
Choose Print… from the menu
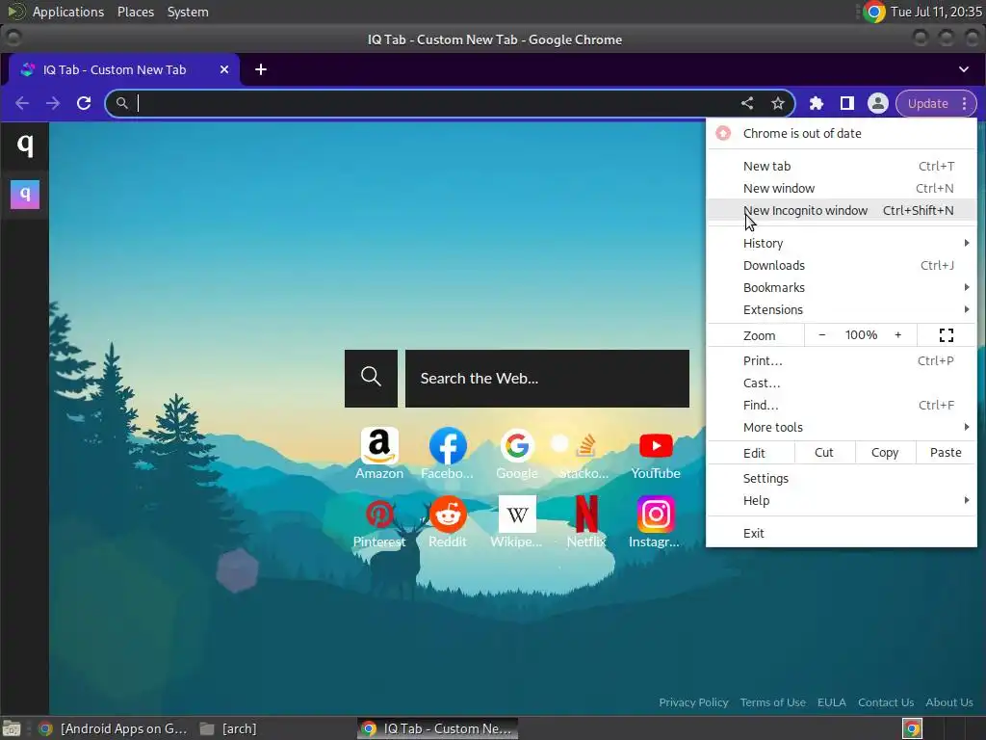click(x=842, y=360)
